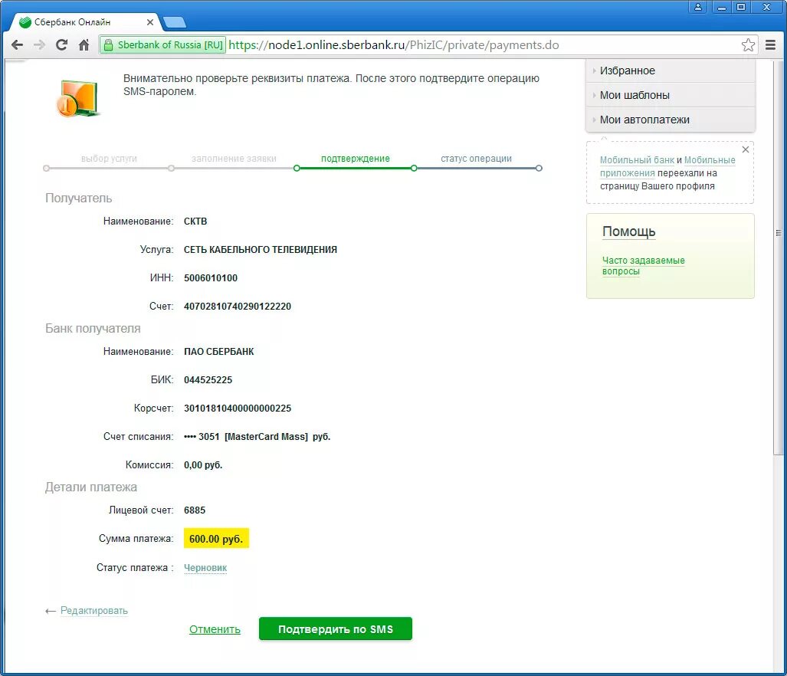The width and height of the screenshot is (787, 676).
Task: Go back with the browser back arrow
Action: 17,45
